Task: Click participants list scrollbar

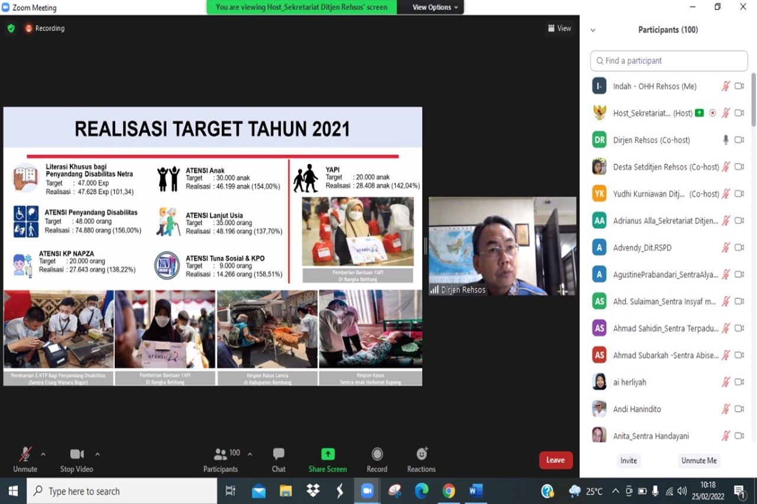Action: coord(753,99)
